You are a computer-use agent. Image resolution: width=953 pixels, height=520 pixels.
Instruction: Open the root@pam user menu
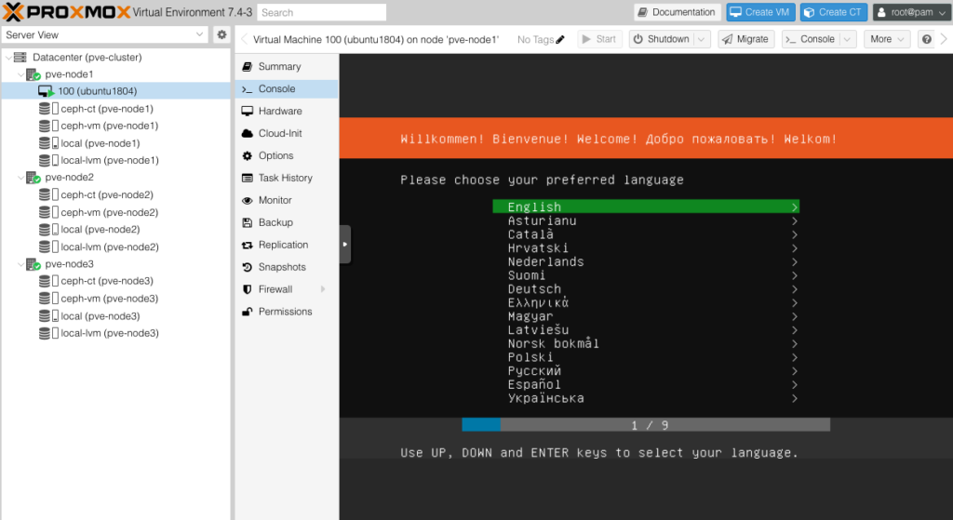point(911,12)
